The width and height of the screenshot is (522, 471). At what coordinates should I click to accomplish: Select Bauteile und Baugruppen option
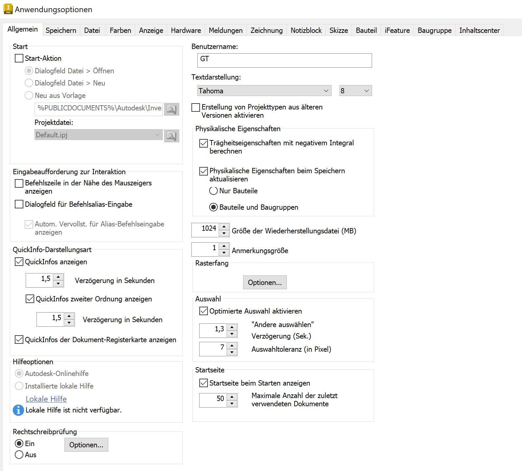click(213, 207)
